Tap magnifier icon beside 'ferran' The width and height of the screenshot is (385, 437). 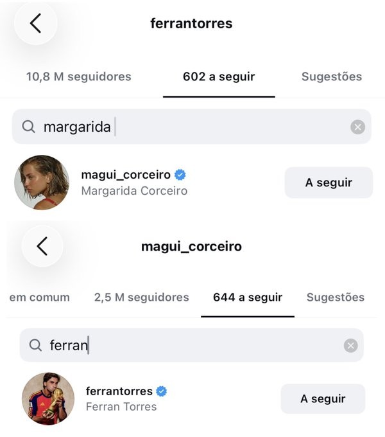click(x=35, y=345)
